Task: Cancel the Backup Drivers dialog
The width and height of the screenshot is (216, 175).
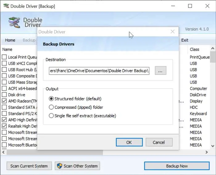Action: (x=159, y=142)
